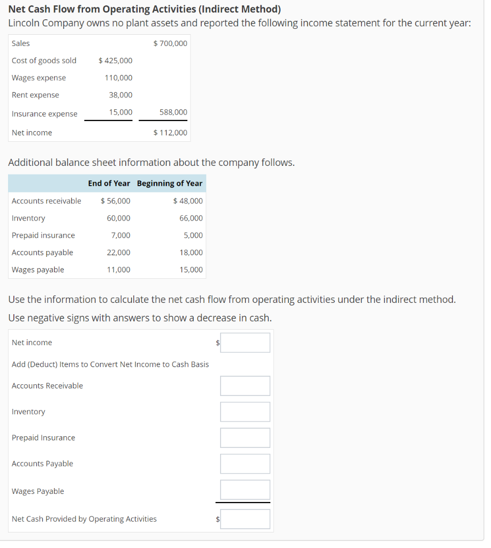Click the Inventory answer box
491x548 pixels.
click(x=245, y=412)
